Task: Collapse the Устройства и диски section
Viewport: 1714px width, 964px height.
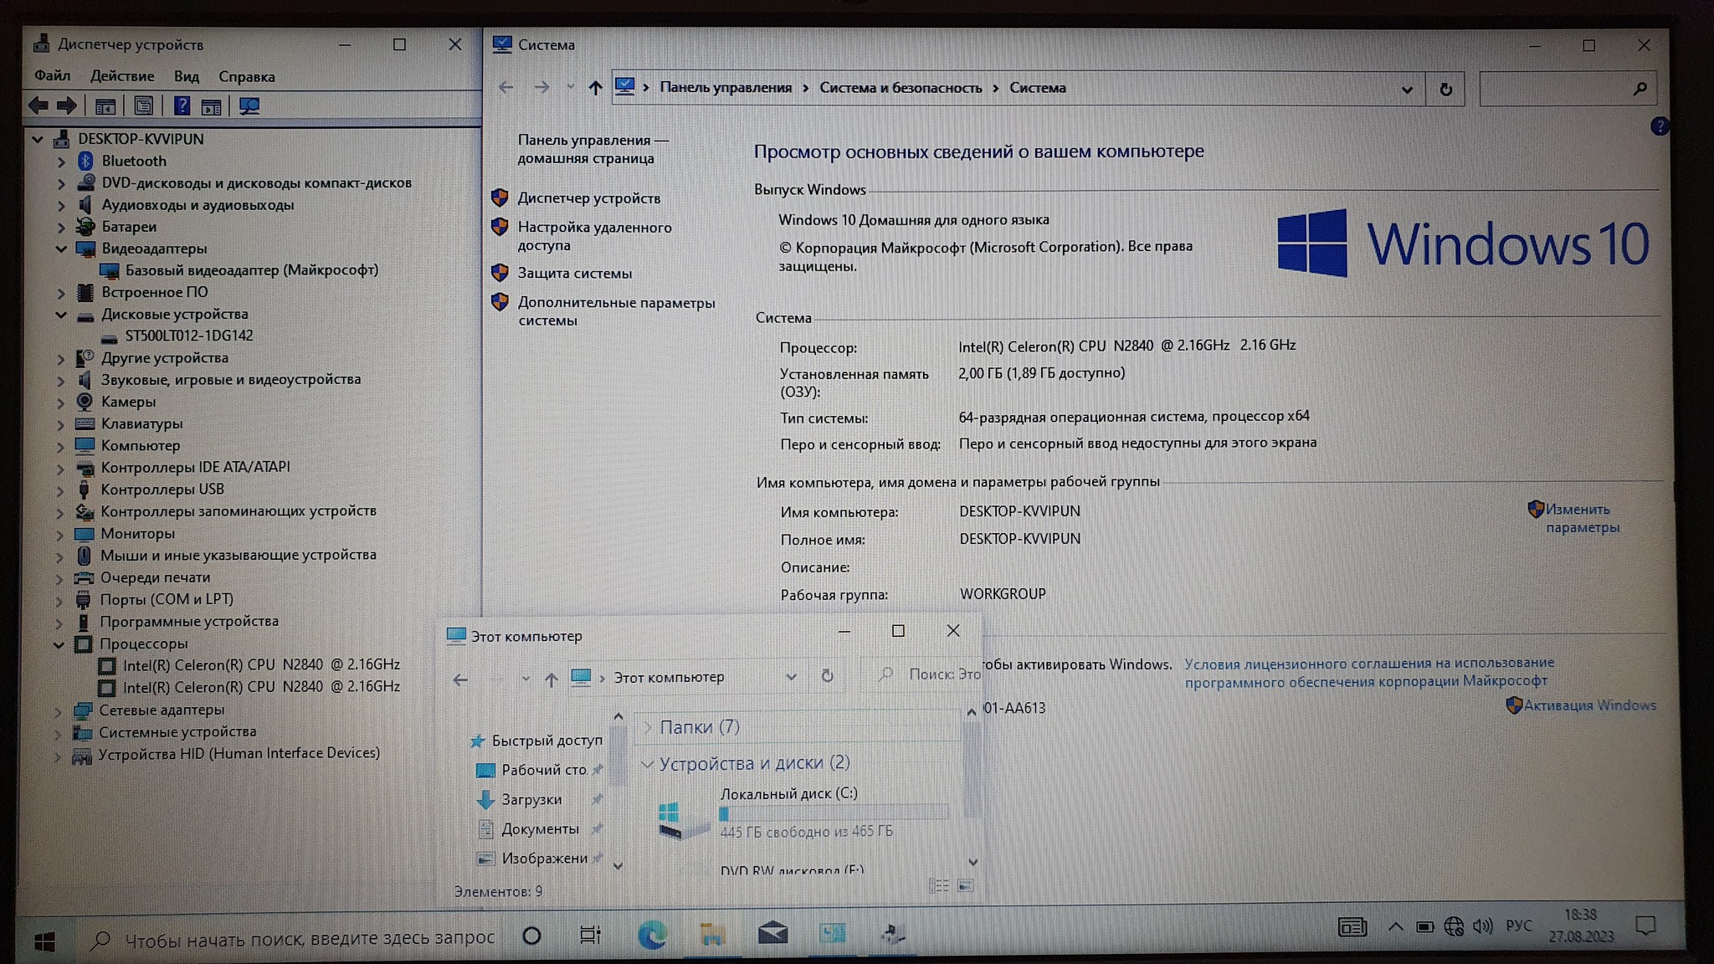Action: tap(647, 764)
